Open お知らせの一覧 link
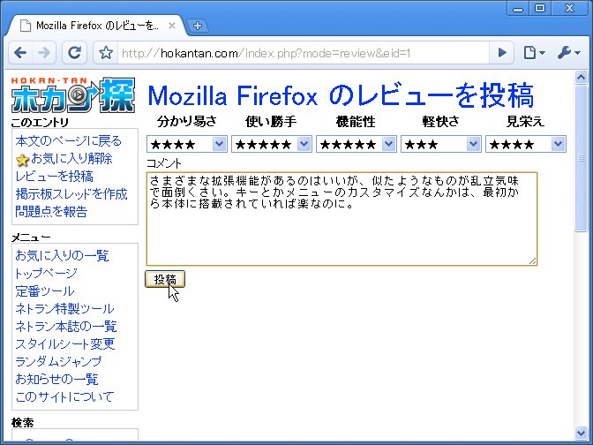 [56, 379]
